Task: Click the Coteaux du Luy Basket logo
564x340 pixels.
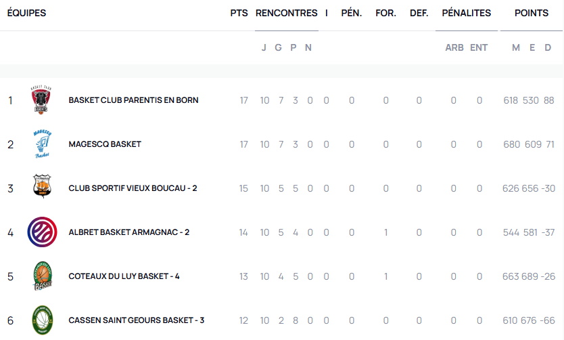Action: point(42,276)
